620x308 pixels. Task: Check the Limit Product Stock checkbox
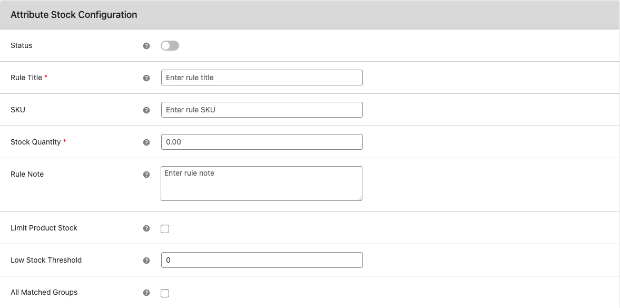point(165,229)
